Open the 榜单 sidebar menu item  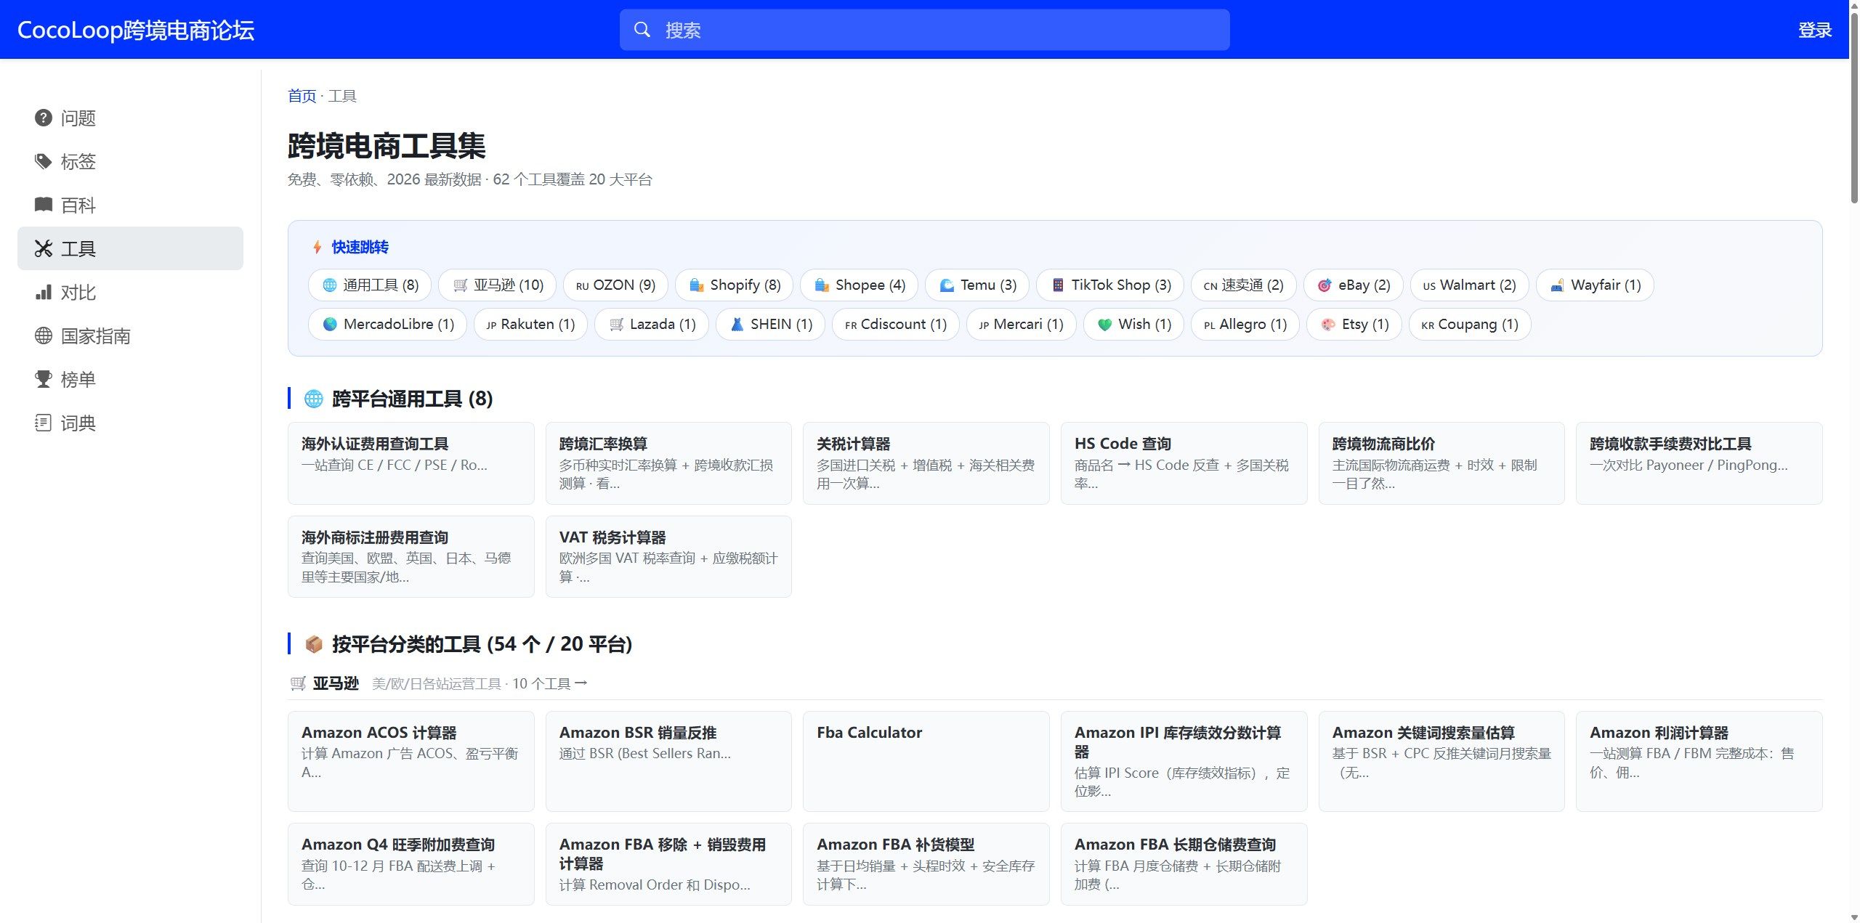(x=130, y=379)
